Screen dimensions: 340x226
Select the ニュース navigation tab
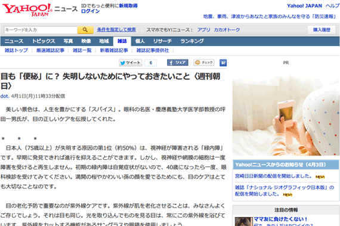pyautogui.click(x=14, y=41)
